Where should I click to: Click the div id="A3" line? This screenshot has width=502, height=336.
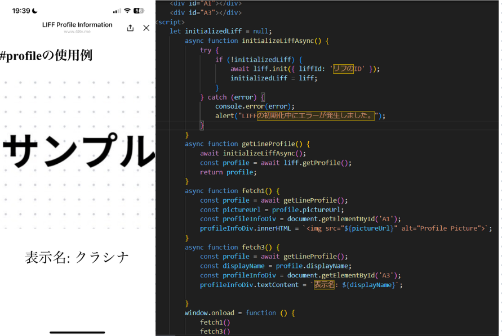tap(206, 12)
